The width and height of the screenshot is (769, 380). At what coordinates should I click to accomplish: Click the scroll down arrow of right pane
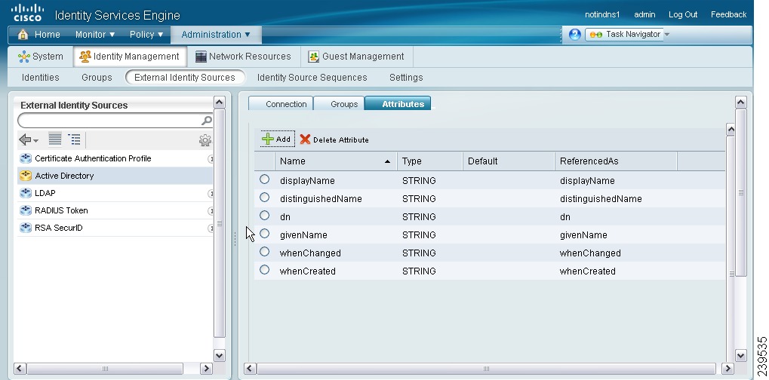tap(740, 356)
